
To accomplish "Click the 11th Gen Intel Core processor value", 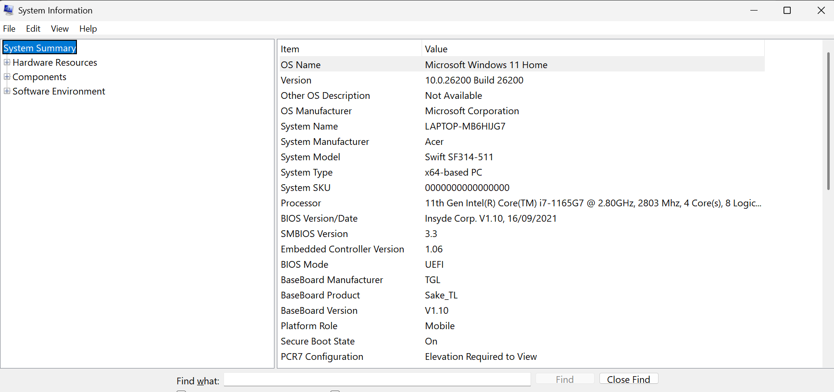I will (593, 203).
